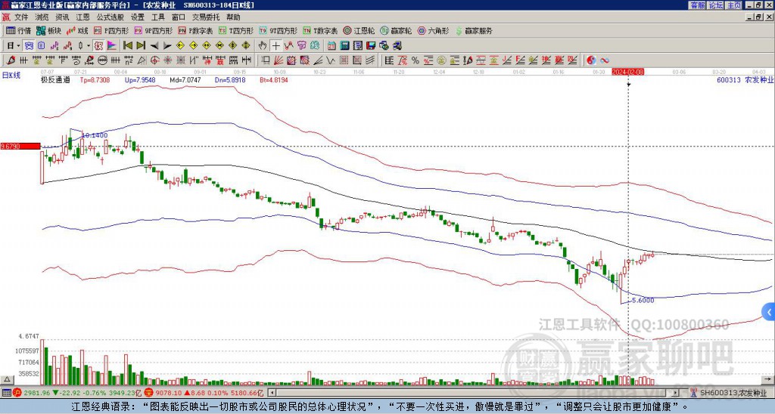The width and height of the screenshot is (775, 414).
Task: Click the calendar icon in toolbar
Action: (331, 46)
